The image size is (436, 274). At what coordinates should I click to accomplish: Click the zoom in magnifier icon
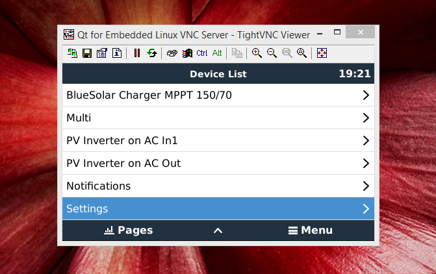pyautogui.click(x=257, y=53)
